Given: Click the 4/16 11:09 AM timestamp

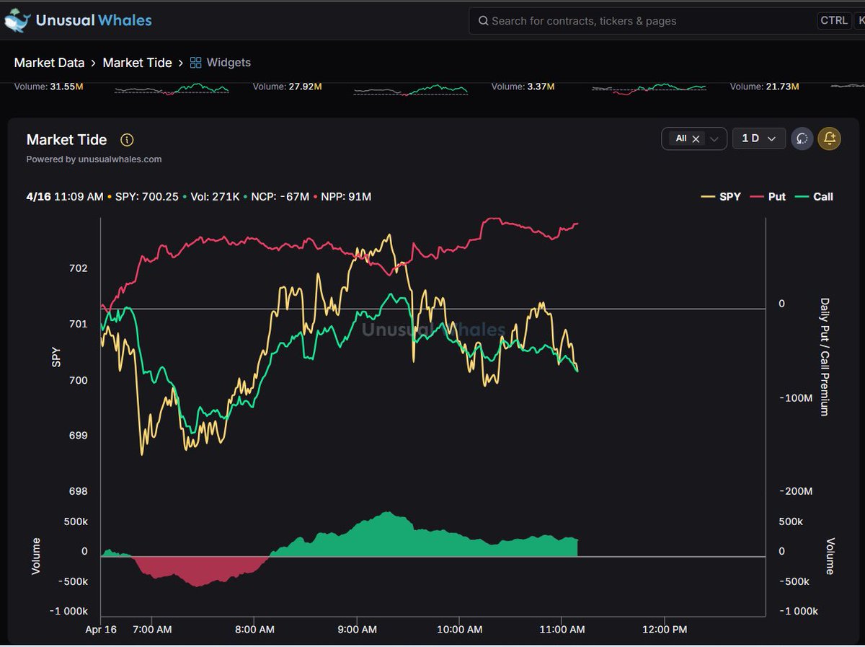Looking at the screenshot, I should (65, 197).
